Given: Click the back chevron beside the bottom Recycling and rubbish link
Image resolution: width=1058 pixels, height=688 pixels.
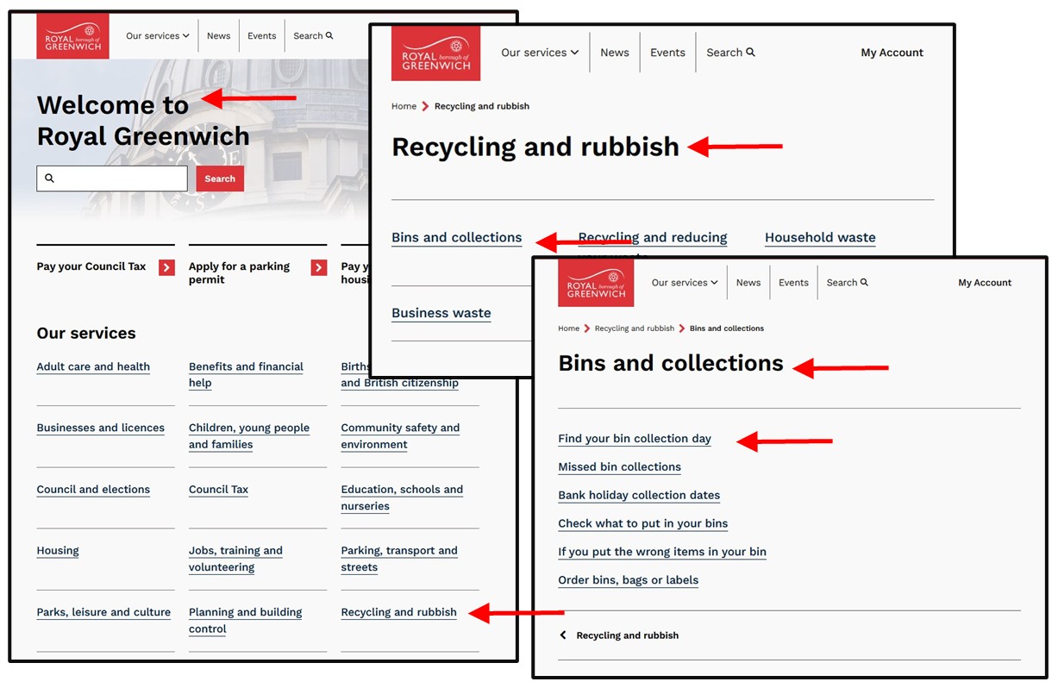Looking at the screenshot, I should tap(563, 635).
